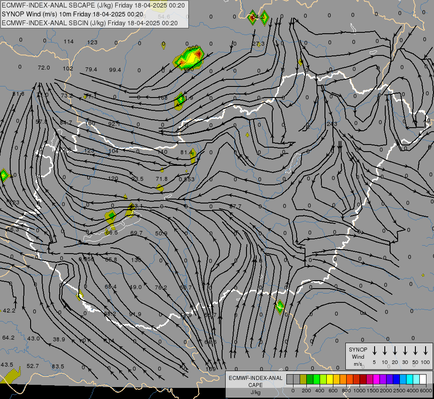Image resolution: width=434 pixels, height=399 pixels.
Task: Click the ECMWF-INDEX-ANAL CAPE legend title
Action: coord(255,381)
